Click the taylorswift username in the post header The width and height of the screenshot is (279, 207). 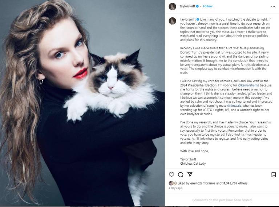pos(187,6)
